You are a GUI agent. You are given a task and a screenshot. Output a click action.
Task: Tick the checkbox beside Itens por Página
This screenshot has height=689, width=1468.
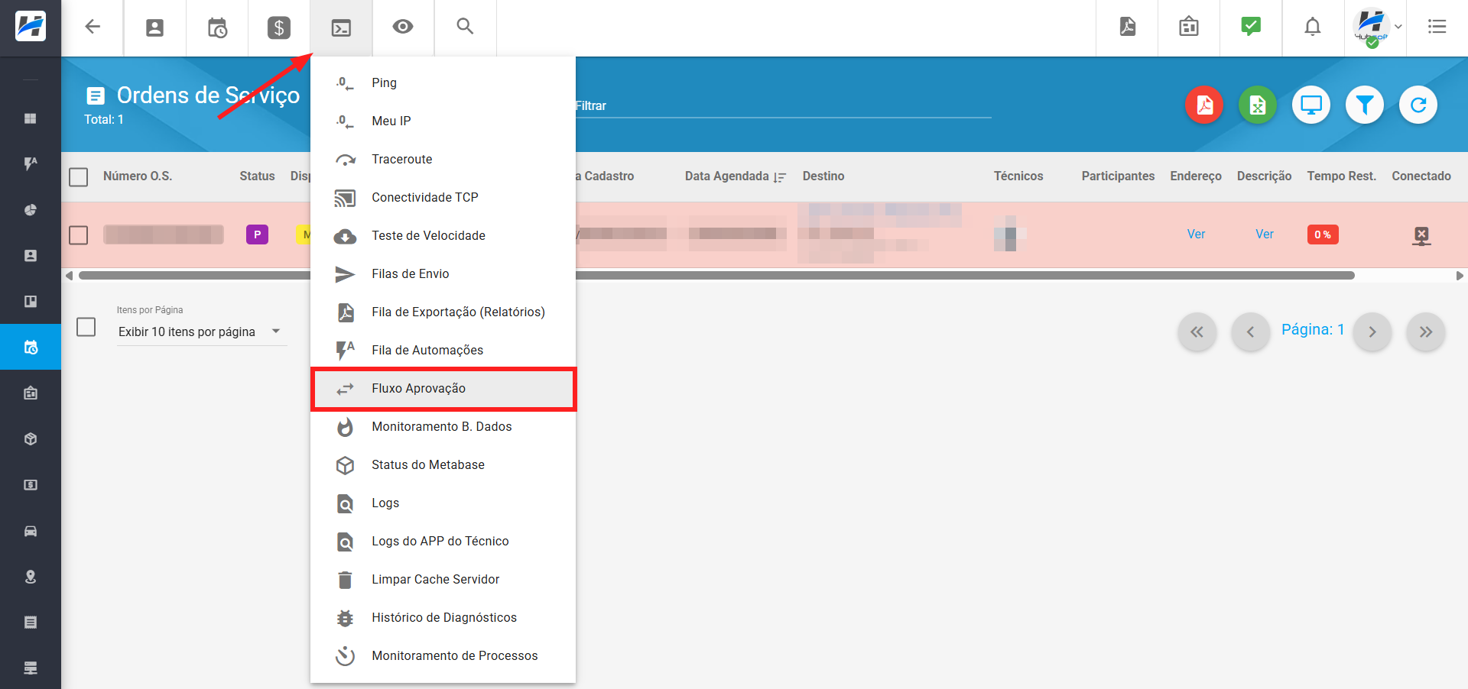86,327
